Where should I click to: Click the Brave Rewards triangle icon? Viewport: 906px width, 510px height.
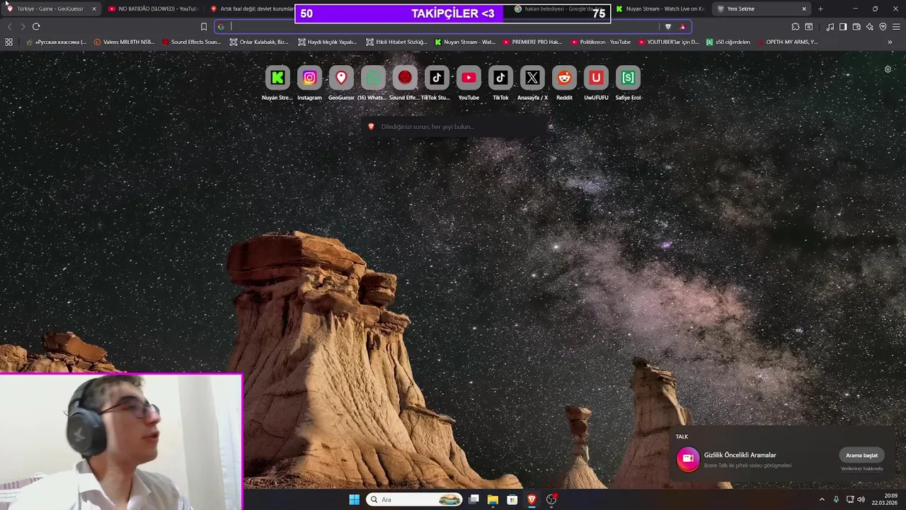tap(682, 26)
